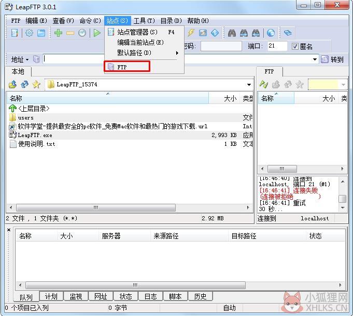This screenshot has height=316, width=353.
Task: Click the server icon beside address field
Action: [36, 59]
